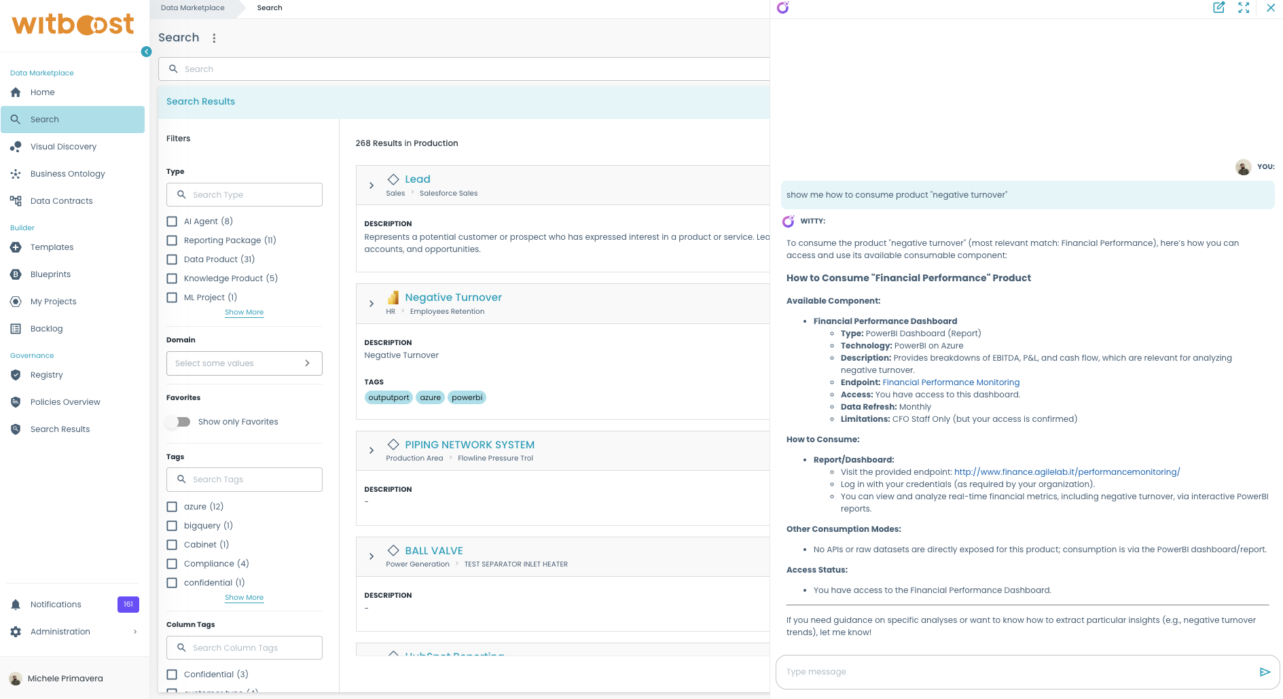The image size is (1283, 699).
Task: Open Notifications from the bell icon
Action: (x=16, y=605)
